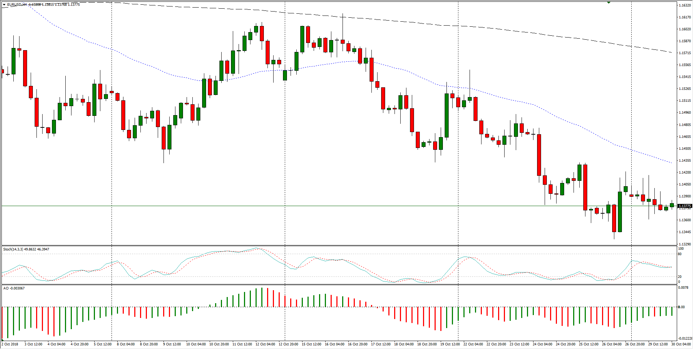
Task: Click the 1.16320 price scale label
Action: pyautogui.click(x=685, y=5)
